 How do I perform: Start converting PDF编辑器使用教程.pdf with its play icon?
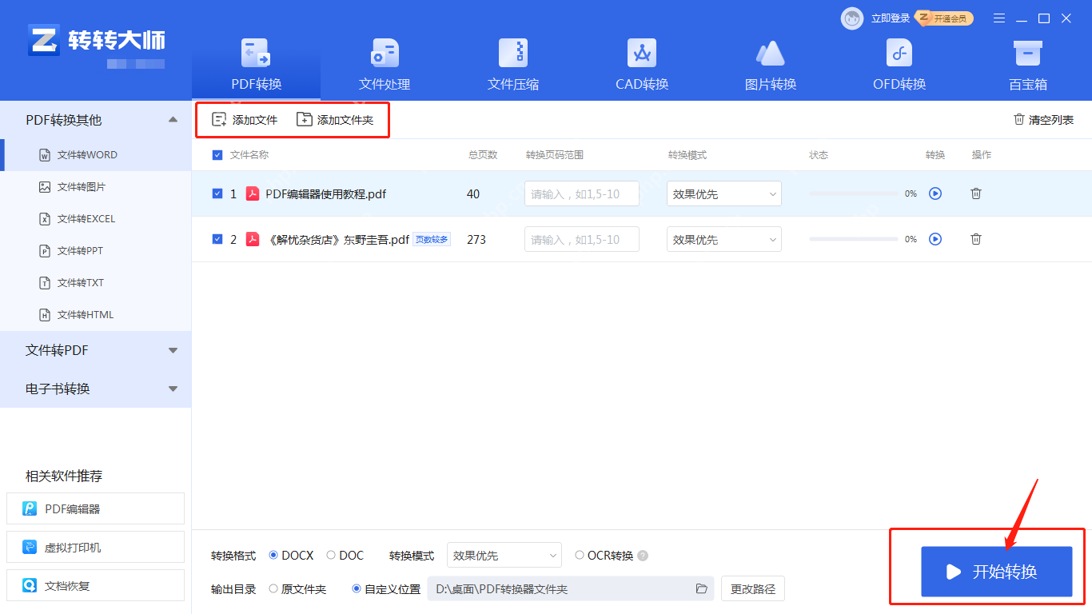coord(935,193)
